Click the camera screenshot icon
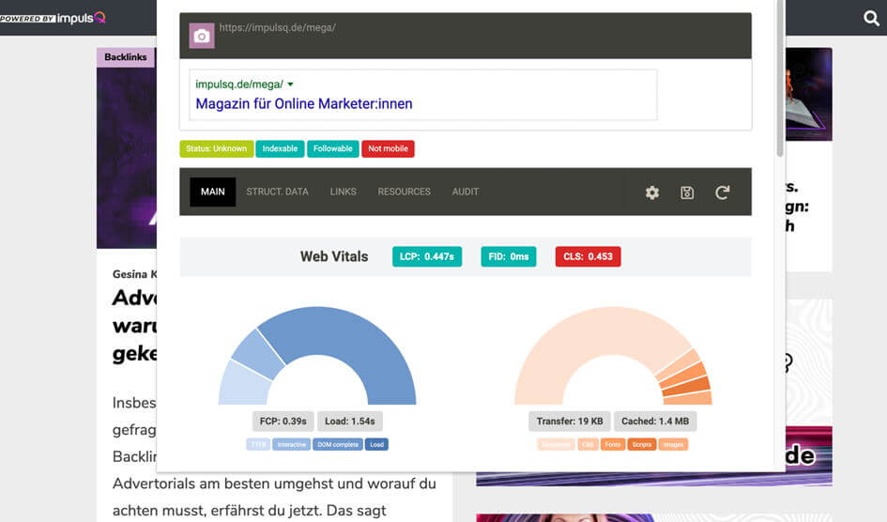The width and height of the screenshot is (887, 522). tap(201, 36)
